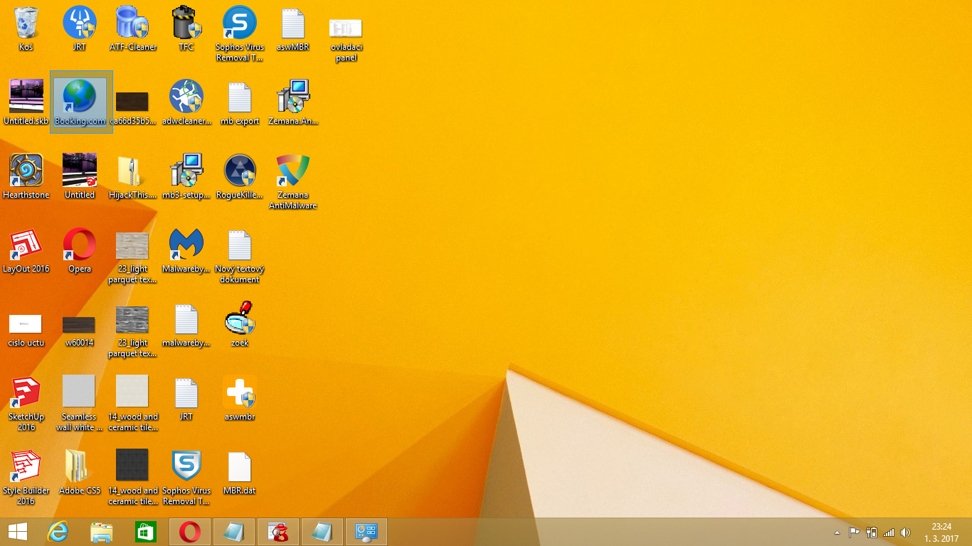Click the Booking.com desktop shortcut
The width and height of the screenshot is (972, 546).
[x=80, y=97]
